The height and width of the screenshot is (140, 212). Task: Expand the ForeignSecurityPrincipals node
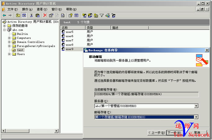(9, 46)
